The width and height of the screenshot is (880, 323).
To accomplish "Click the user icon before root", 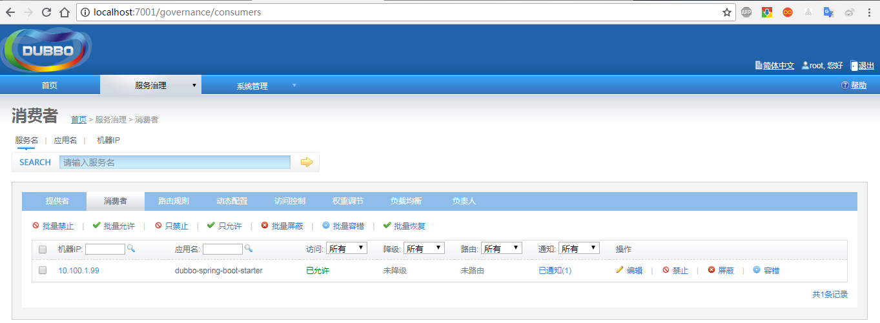I will [805, 65].
